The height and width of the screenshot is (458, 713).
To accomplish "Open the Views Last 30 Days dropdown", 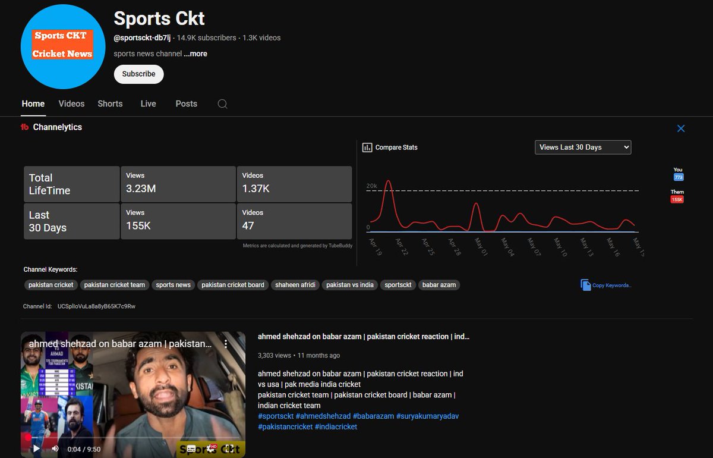I will pos(583,147).
